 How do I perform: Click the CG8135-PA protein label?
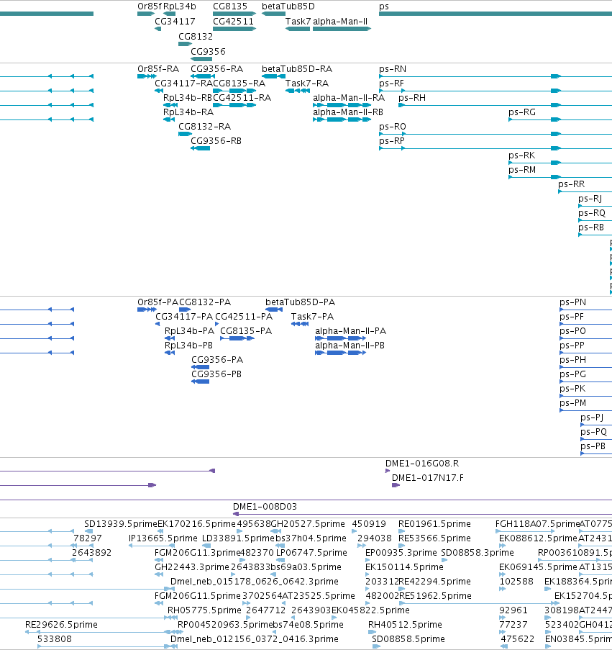tap(246, 331)
